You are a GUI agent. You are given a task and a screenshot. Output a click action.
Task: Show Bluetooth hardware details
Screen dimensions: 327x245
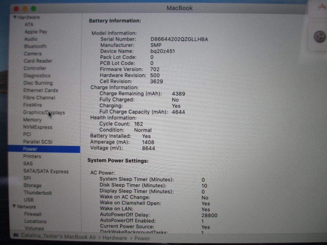coord(35,47)
